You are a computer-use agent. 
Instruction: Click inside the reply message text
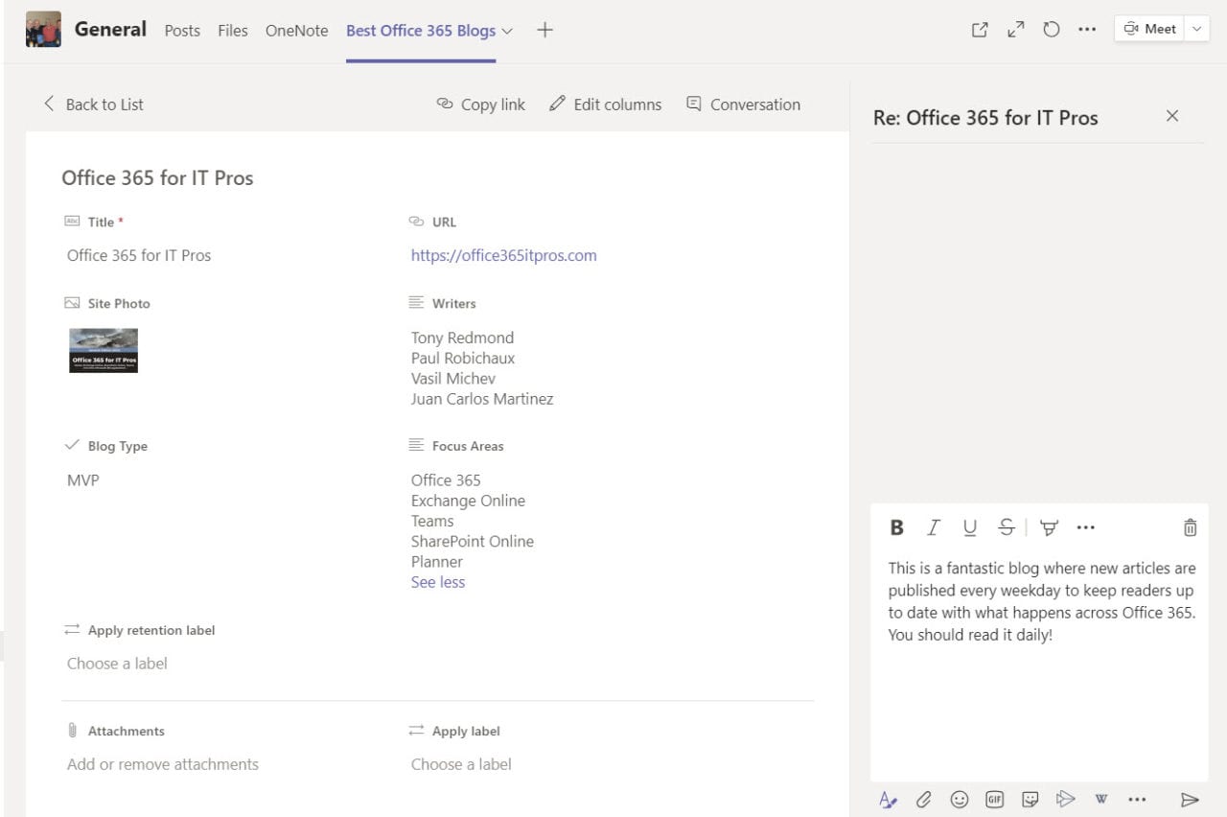point(1042,601)
